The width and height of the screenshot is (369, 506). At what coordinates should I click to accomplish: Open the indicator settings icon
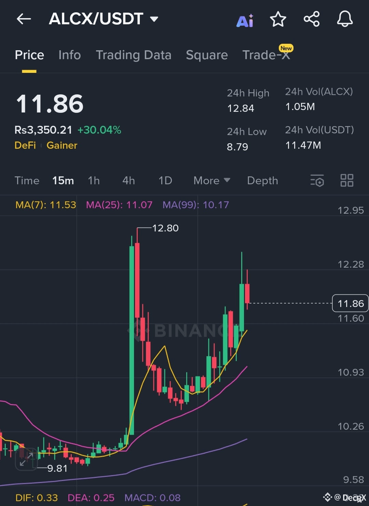[x=317, y=181]
